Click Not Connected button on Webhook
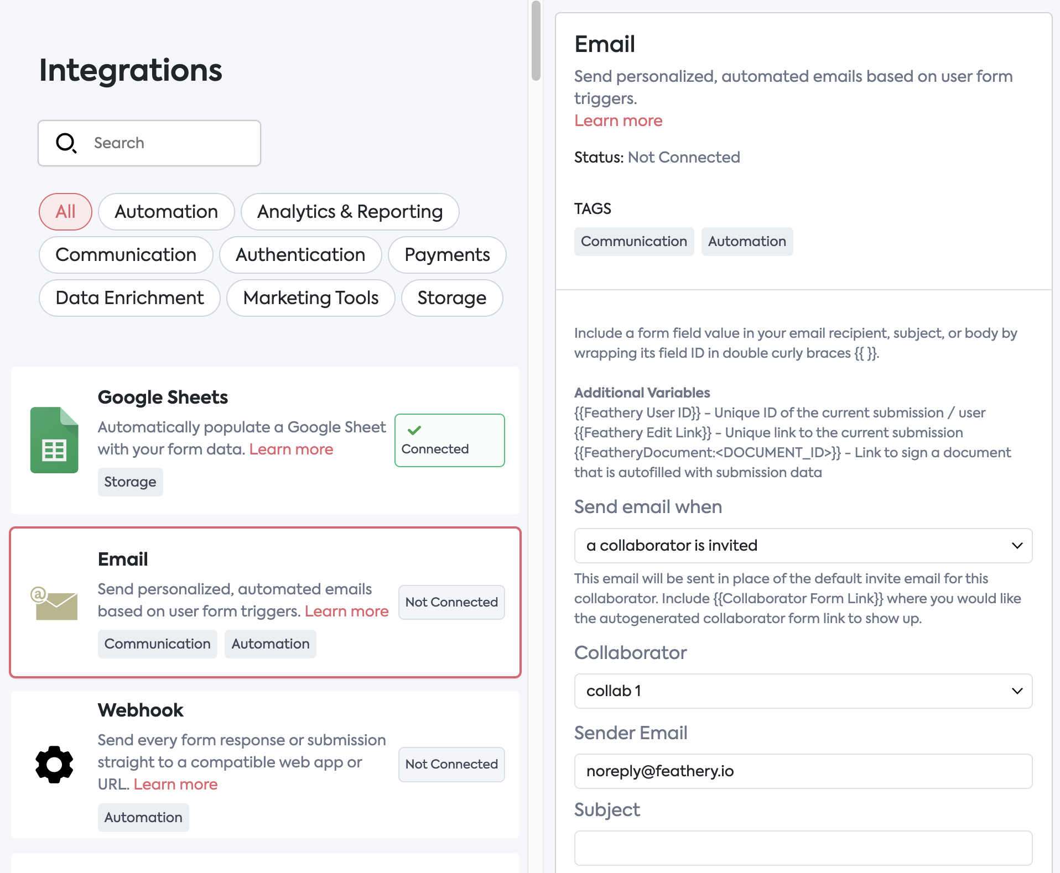 click(451, 764)
